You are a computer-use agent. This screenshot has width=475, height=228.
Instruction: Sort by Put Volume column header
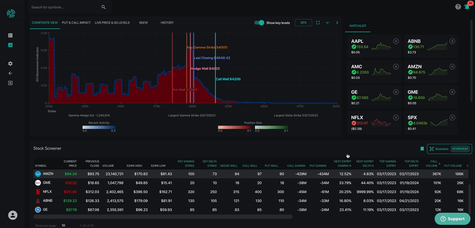[x=453, y=166]
